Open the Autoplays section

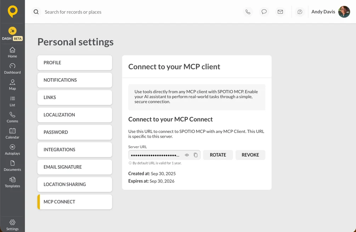(12, 150)
